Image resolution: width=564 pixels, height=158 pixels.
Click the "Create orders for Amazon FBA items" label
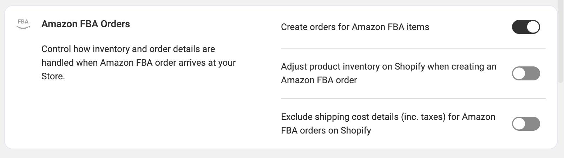(355, 27)
